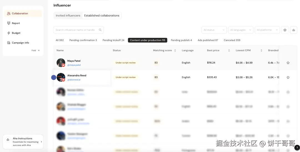300x152 pixels.
Task: Open the @alexreed.ai handle link
Action: tap(74, 80)
